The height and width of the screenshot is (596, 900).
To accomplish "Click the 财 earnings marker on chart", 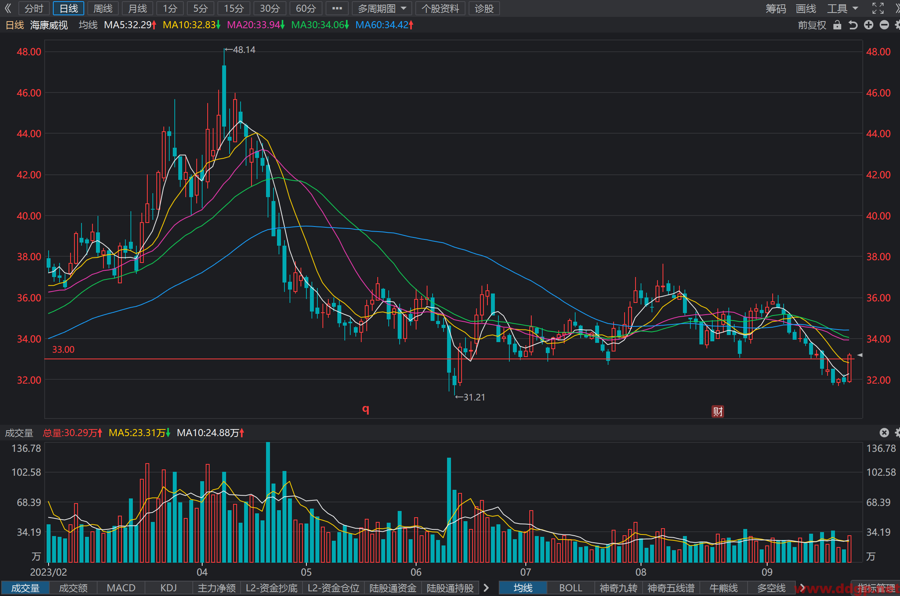I will coord(718,411).
